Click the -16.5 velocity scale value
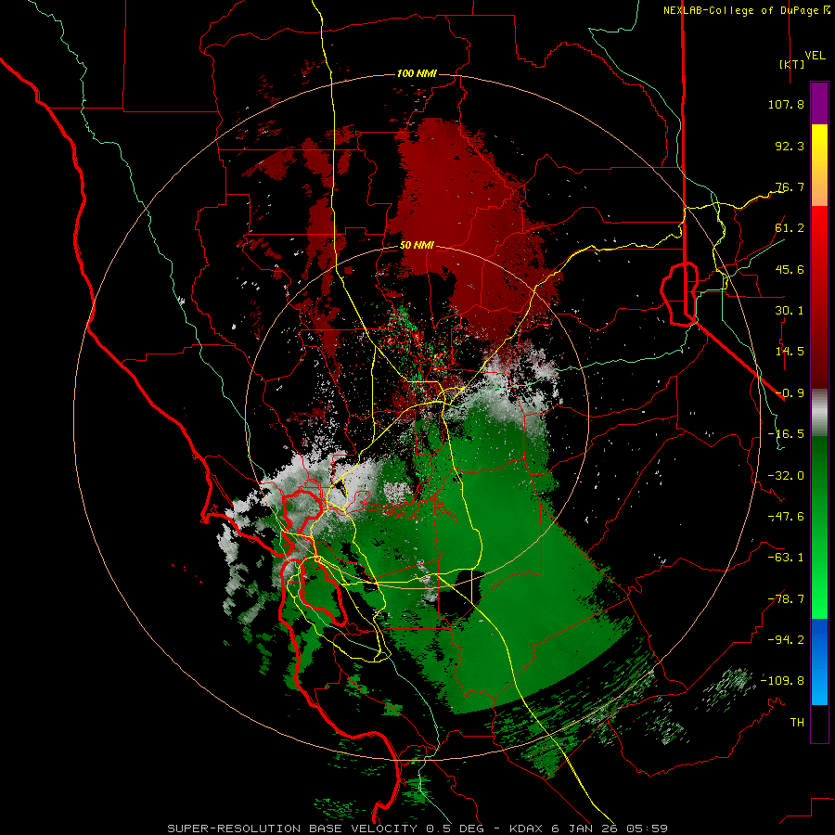The image size is (835, 835). point(786,434)
